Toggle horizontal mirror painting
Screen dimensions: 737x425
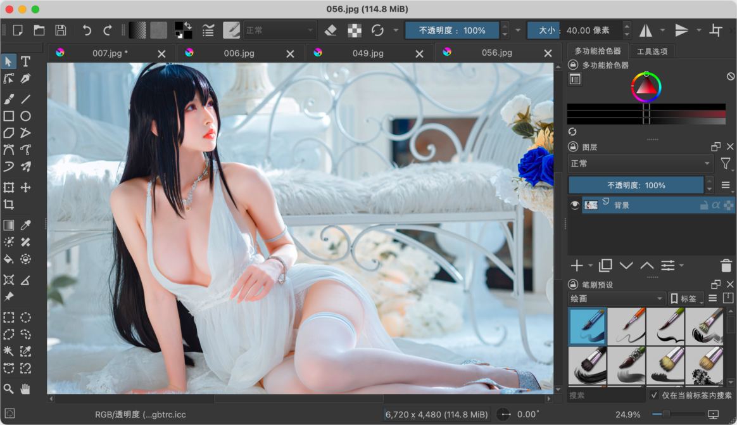pyautogui.click(x=646, y=30)
